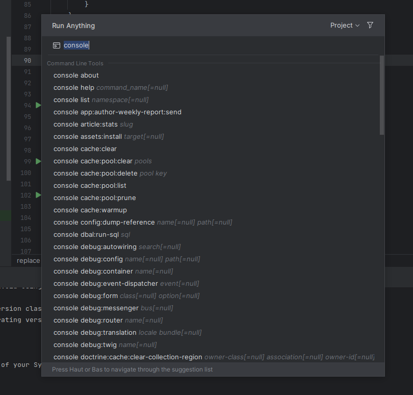Pick 'console debug:translation' command

(x=213, y=333)
